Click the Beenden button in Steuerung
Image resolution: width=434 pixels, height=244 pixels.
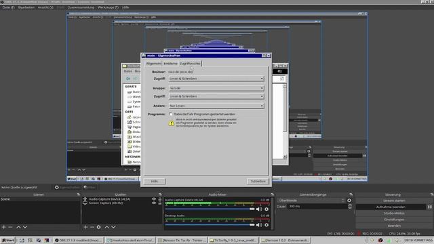[x=394, y=226]
